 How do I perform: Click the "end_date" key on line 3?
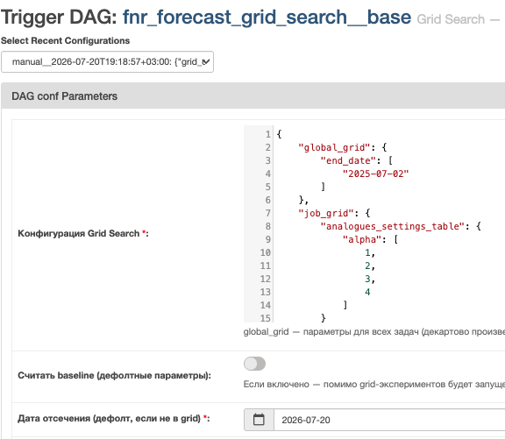pyautogui.click(x=348, y=160)
